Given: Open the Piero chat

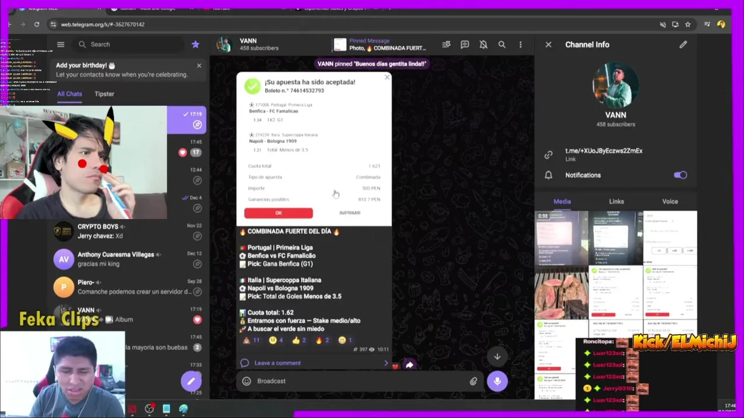Looking at the screenshot, I should tap(128, 287).
